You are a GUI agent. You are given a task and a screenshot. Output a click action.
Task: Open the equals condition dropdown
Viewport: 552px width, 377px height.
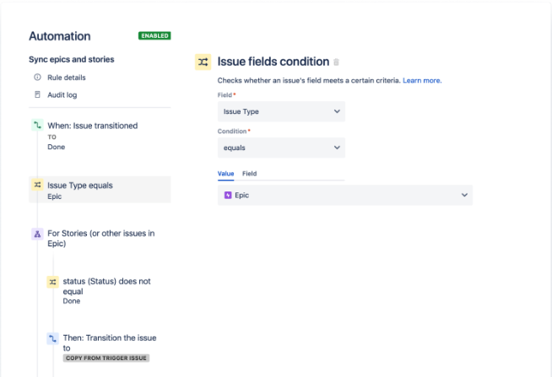pyautogui.click(x=281, y=148)
